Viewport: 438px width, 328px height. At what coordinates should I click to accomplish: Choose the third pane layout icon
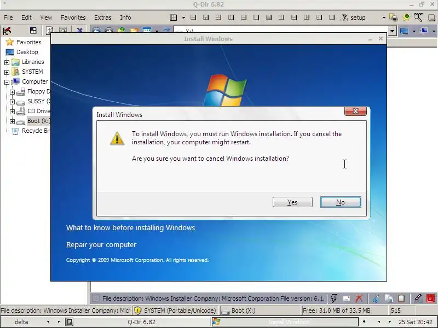[x=218, y=17]
